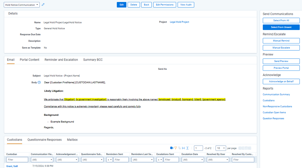
Task: Open Questionnaire Submitted filter dropdown
Action: pos(92,160)
